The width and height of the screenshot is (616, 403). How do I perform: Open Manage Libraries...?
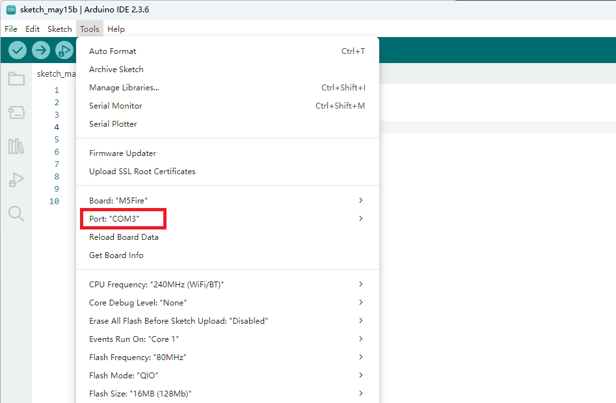(x=228, y=88)
